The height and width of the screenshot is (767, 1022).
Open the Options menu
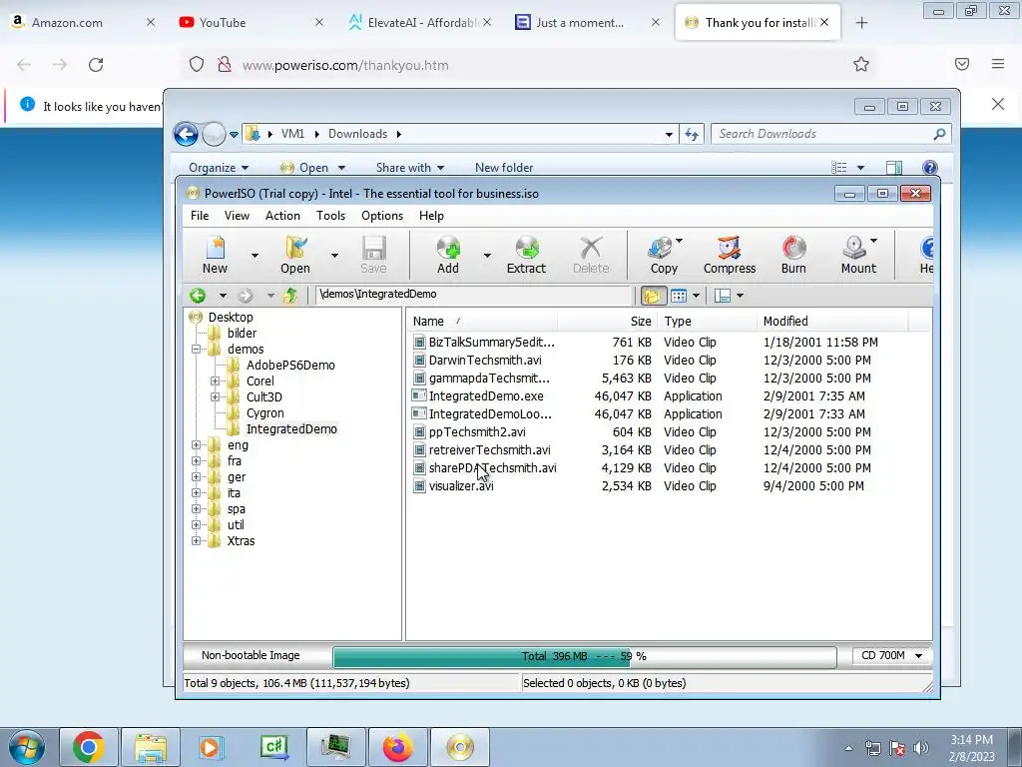point(382,216)
